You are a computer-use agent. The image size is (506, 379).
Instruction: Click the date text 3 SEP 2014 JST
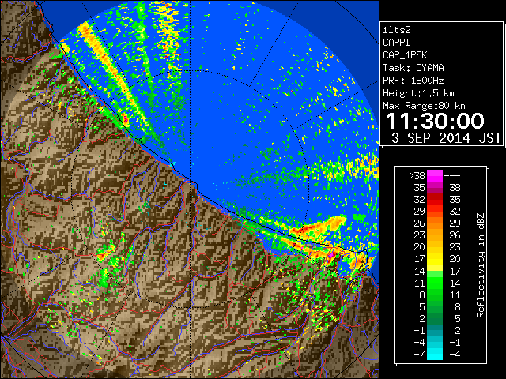[447, 138]
